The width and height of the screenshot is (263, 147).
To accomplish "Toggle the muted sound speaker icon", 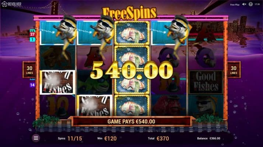I will click(244, 4).
